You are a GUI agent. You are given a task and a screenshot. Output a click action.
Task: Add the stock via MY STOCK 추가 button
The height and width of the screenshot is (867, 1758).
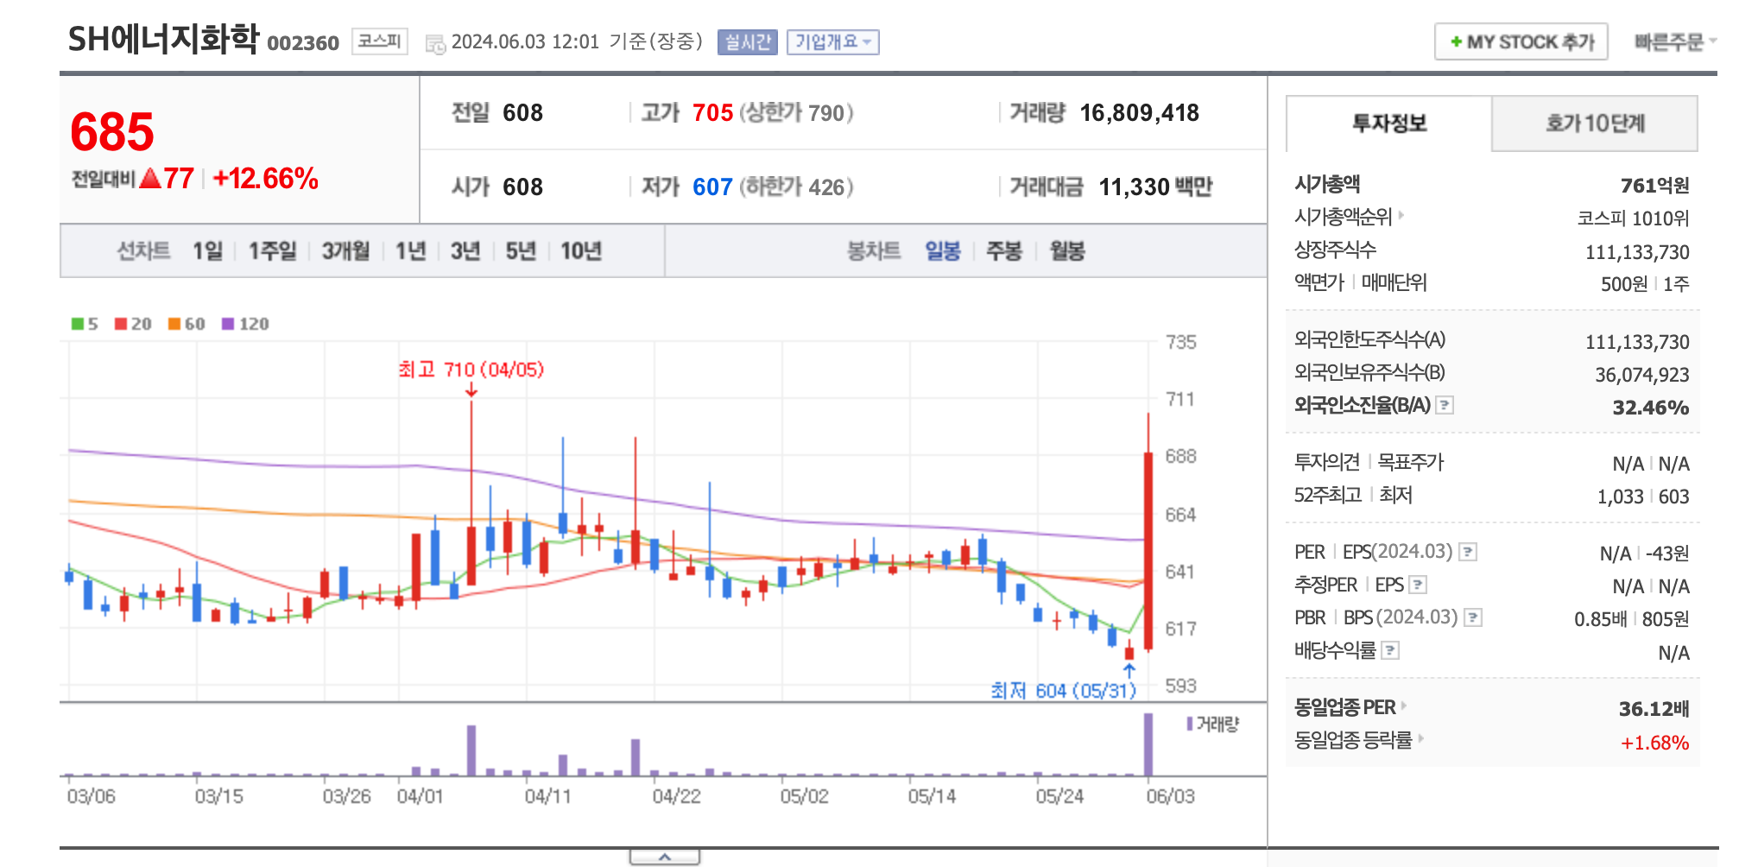[x=1521, y=41]
